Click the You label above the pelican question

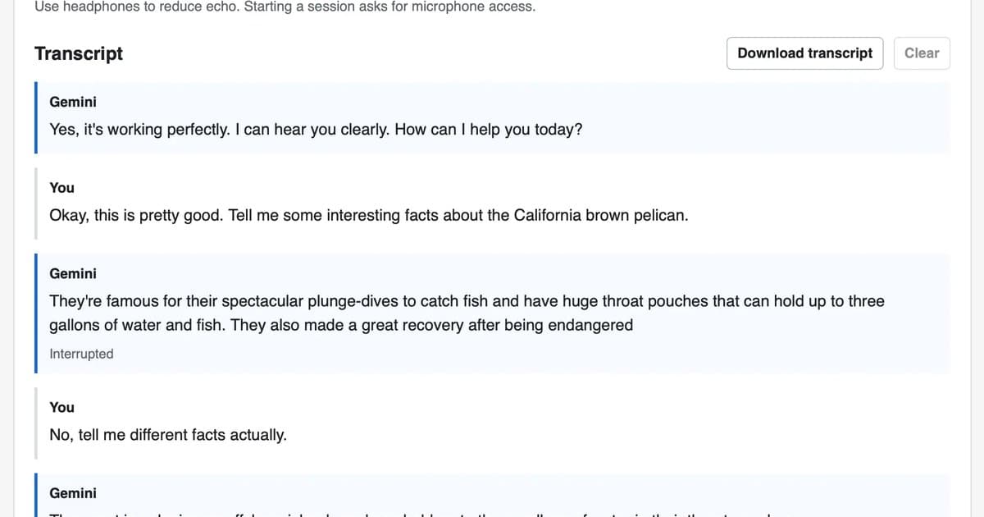62,187
